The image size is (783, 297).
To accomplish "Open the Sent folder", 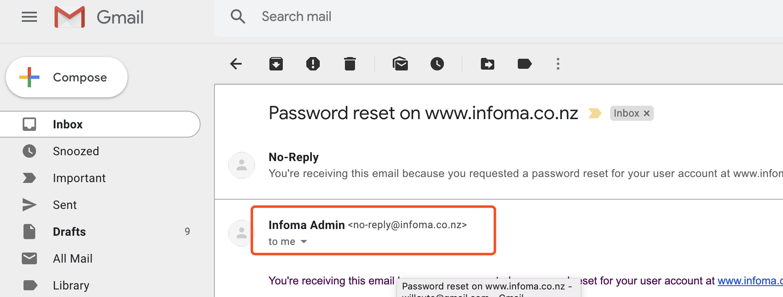I will click(x=65, y=205).
